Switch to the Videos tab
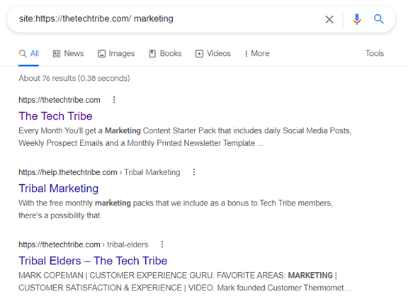The width and height of the screenshot is (408, 304). [x=213, y=53]
